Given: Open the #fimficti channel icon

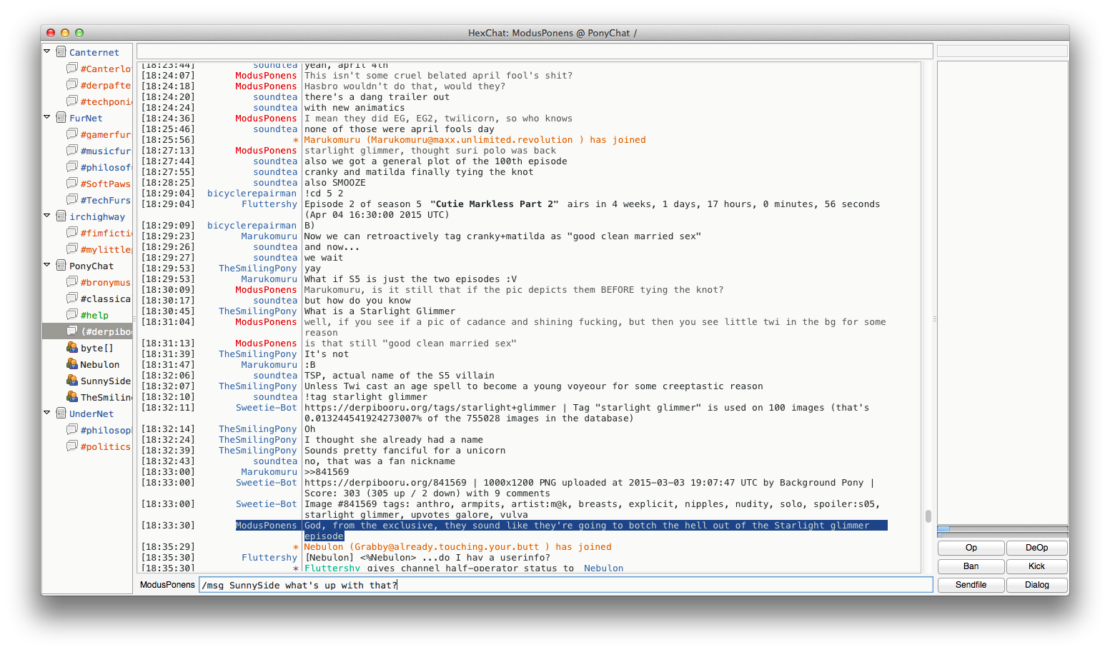Looking at the screenshot, I should [x=72, y=232].
